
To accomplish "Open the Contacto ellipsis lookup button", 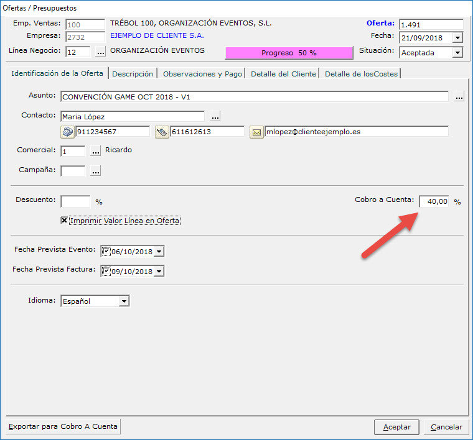I will pyautogui.click(x=215, y=116).
